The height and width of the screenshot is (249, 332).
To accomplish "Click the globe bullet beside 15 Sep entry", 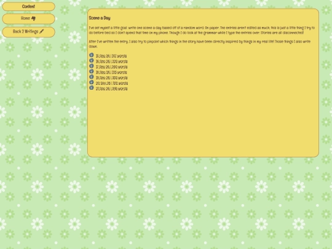I will pos(92,55).
